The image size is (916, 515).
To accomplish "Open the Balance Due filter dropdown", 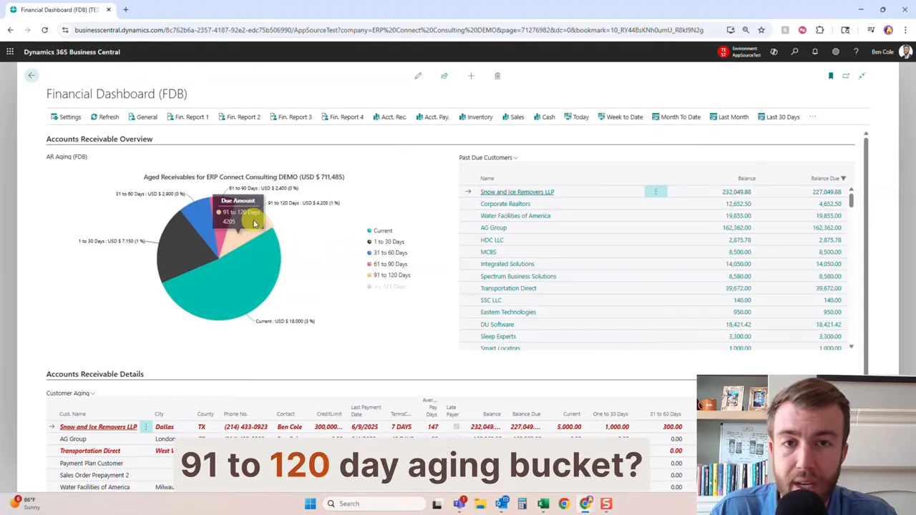I will (843, 178).
